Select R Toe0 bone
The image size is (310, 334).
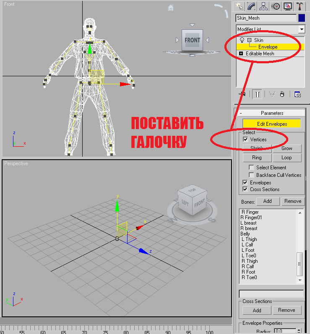(249, 277)
